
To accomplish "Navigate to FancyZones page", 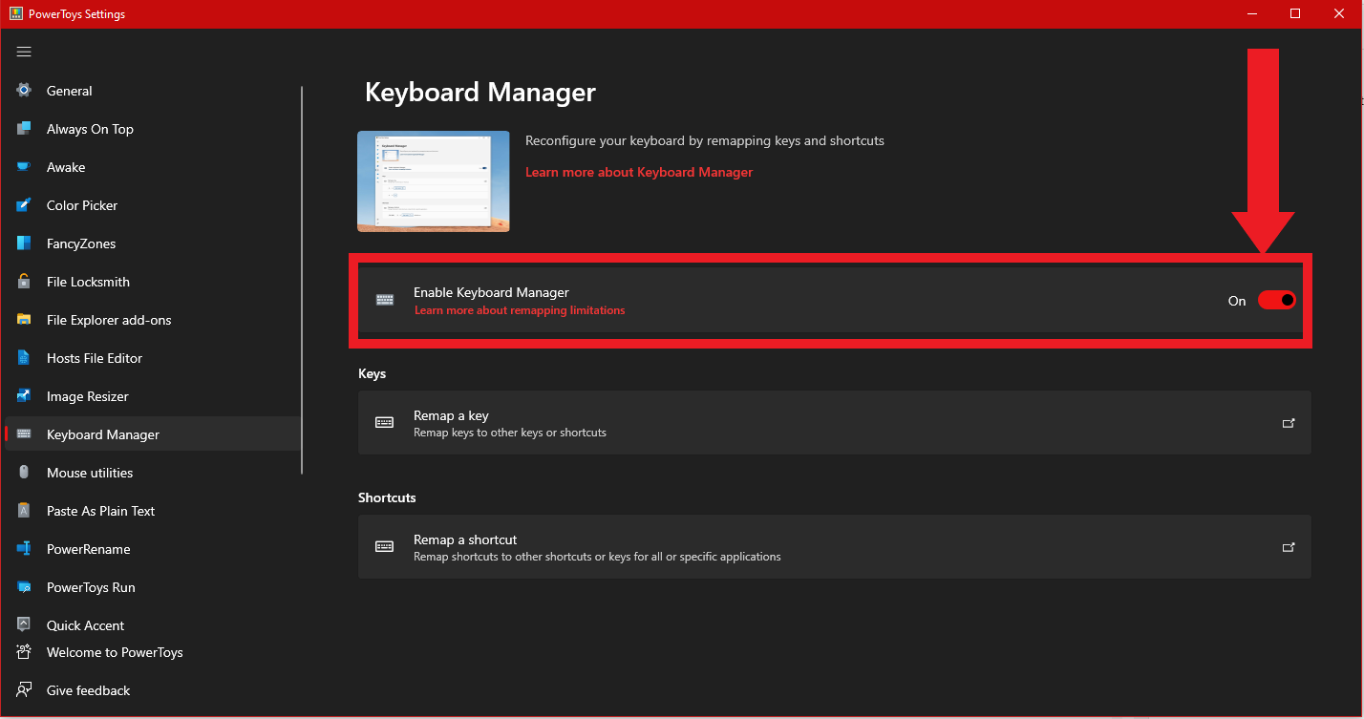I will (153, 243).
